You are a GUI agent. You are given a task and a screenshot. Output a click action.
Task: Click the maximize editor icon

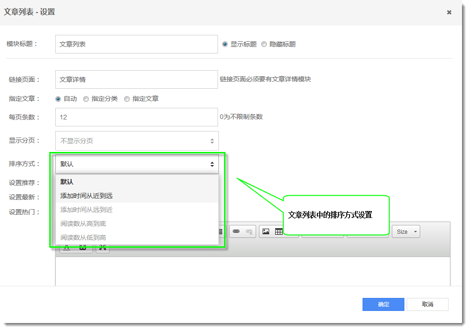103,247
